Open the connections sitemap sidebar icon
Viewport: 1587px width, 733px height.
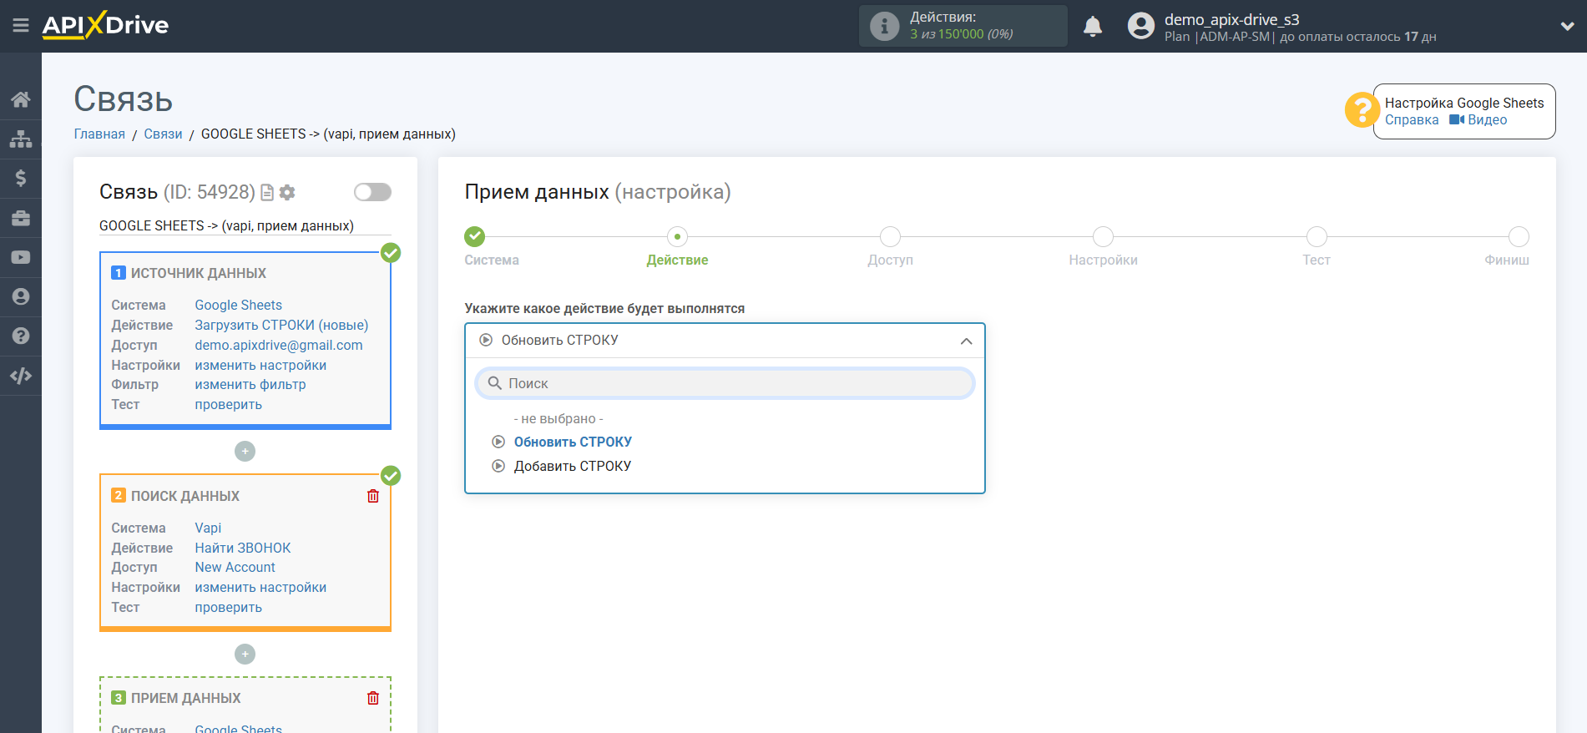(x=21, y=139)
